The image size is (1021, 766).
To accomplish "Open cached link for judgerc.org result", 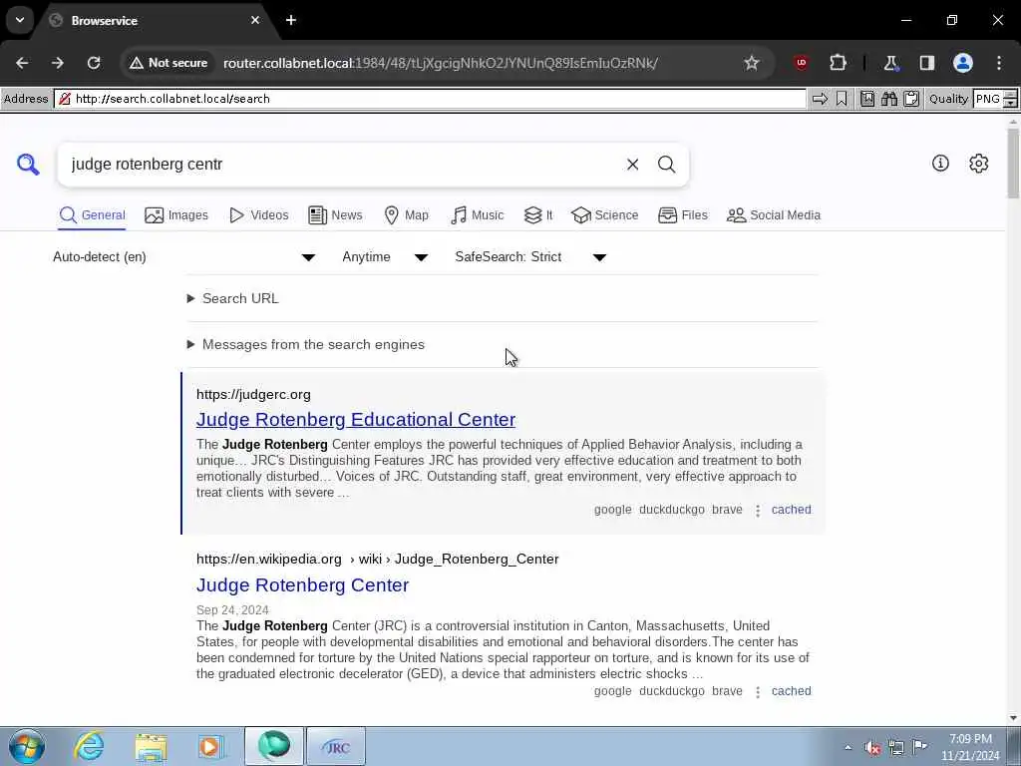I will (791, 510).
